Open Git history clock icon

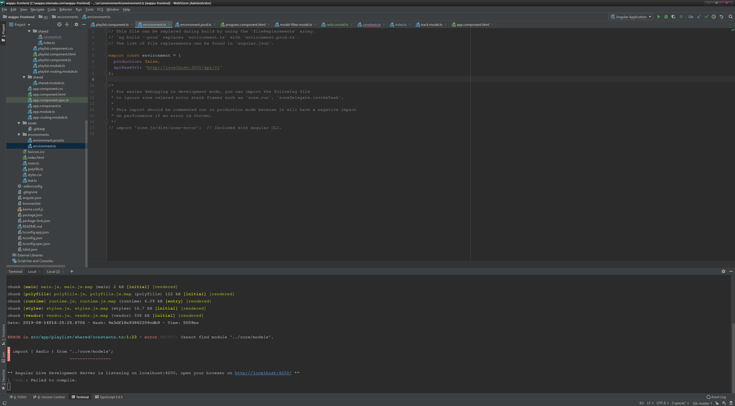coord(714,17)
